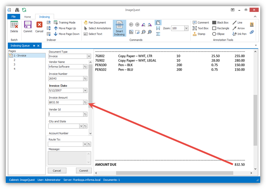Open the Invoice Date dropdown
The height and width of the screenshot is (189, 266).
(x=85, y=90)
